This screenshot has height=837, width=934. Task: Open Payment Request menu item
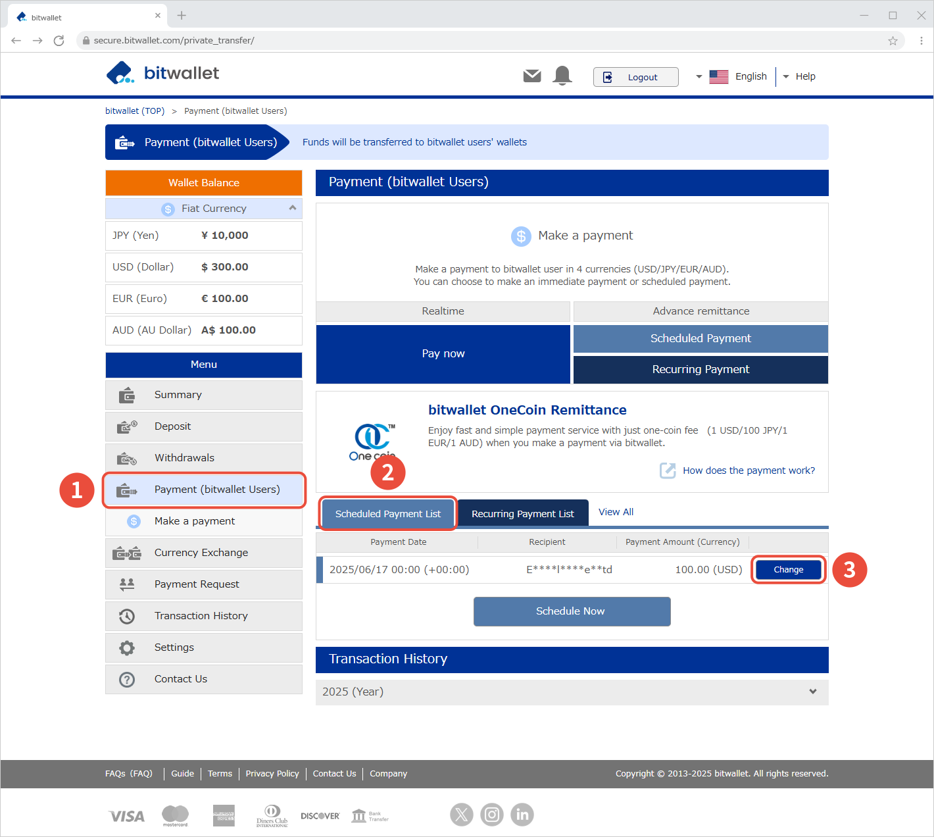click(x=204, y=585)
